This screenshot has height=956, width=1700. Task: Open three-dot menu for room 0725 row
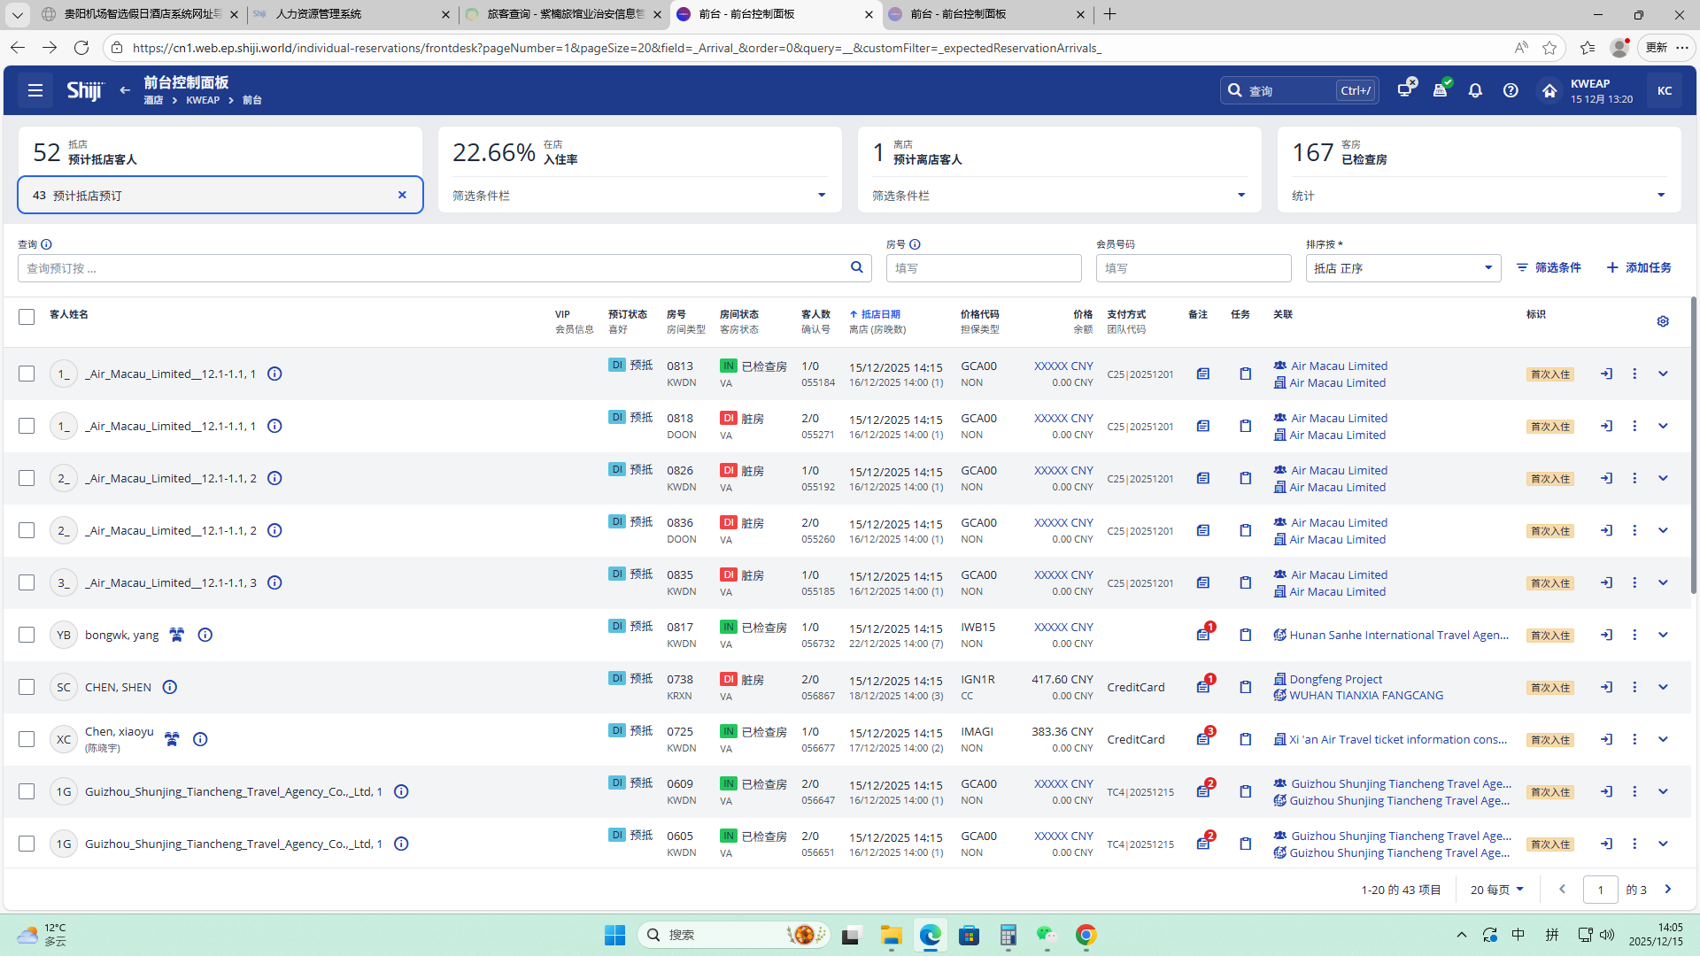tap(1634, 739)
